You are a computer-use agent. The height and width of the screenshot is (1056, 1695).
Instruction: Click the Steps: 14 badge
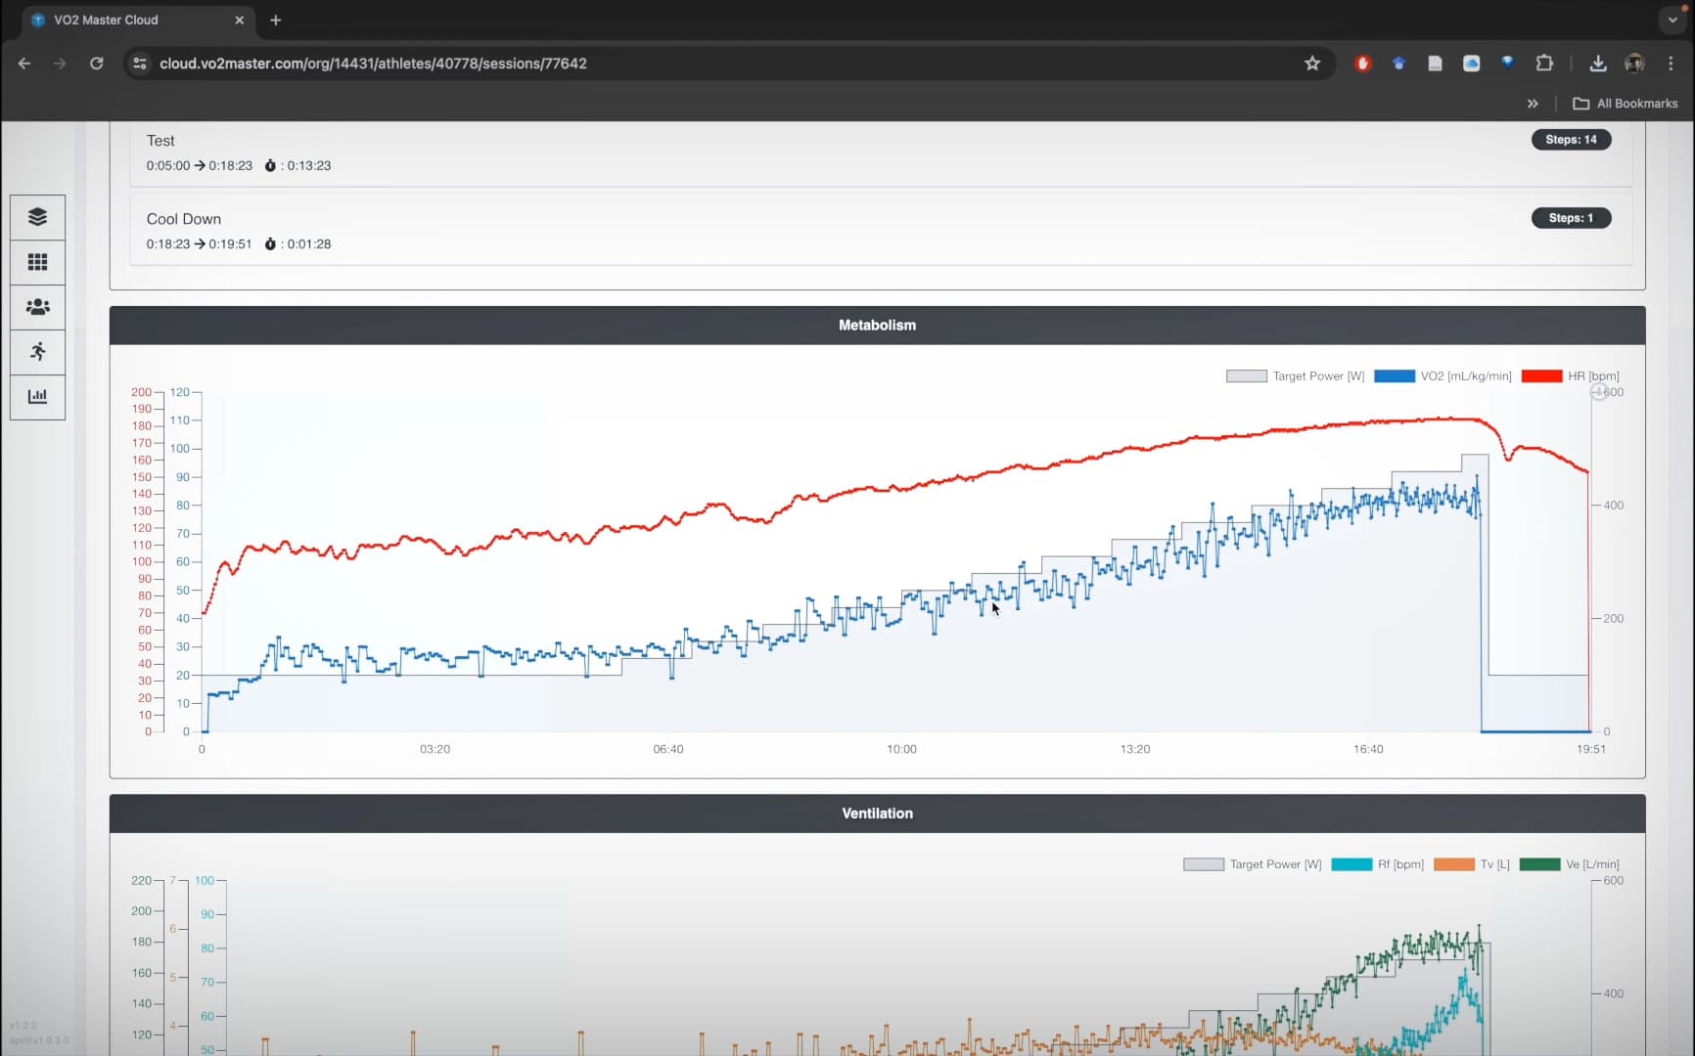coord(1571,140)
